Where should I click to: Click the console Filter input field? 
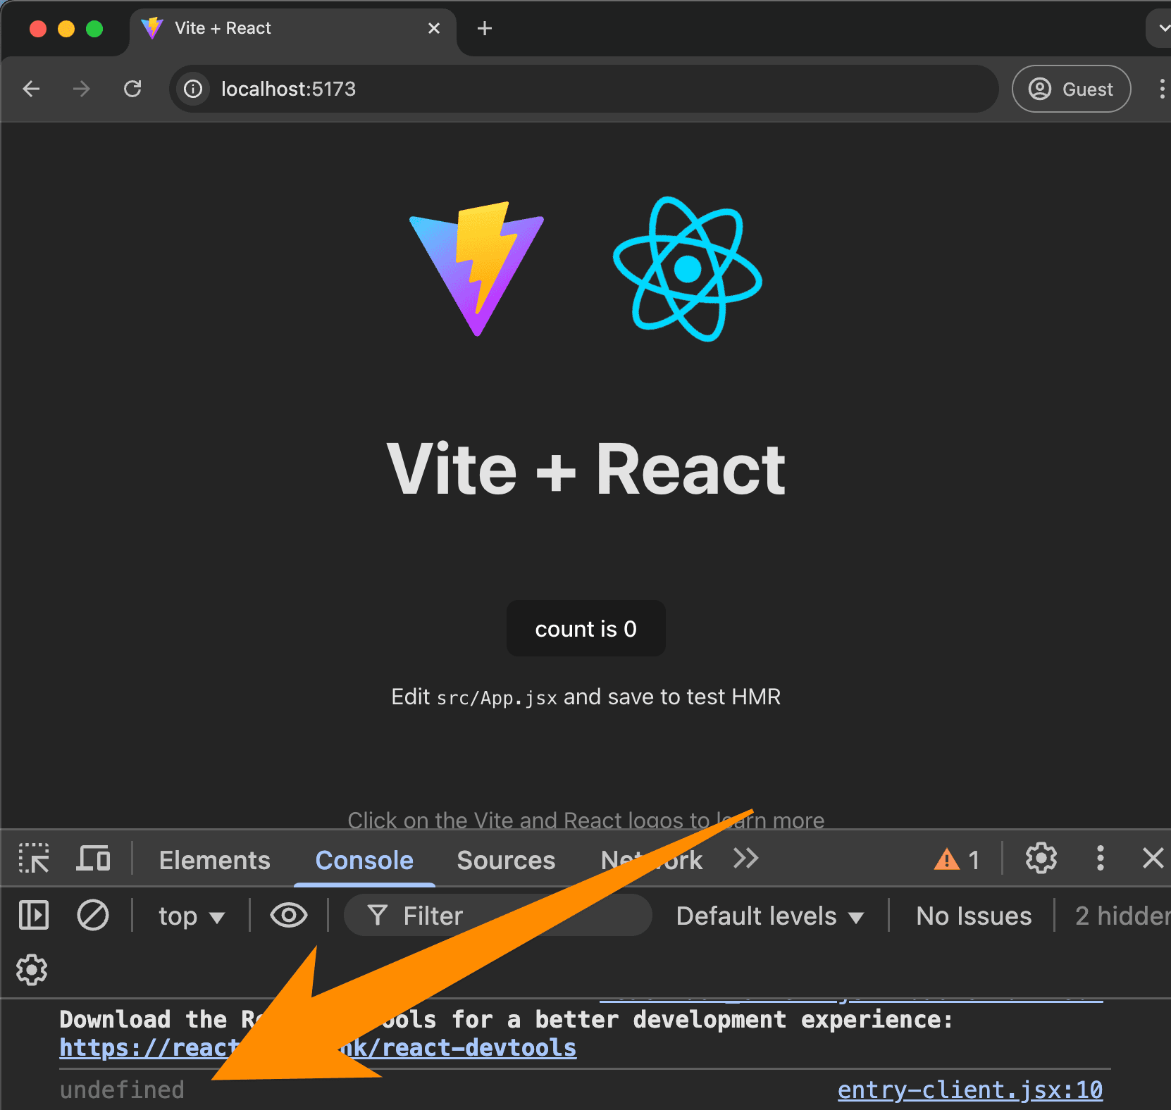tap(497, 916)
